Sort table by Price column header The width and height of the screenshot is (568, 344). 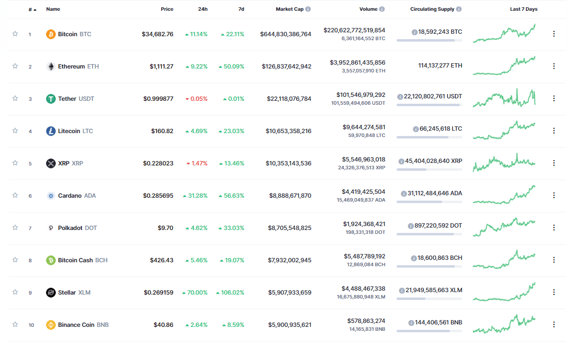coord(167,9)
